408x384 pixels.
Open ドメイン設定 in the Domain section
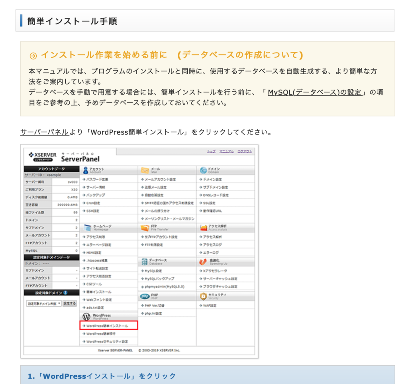click(x=212, y=179)
